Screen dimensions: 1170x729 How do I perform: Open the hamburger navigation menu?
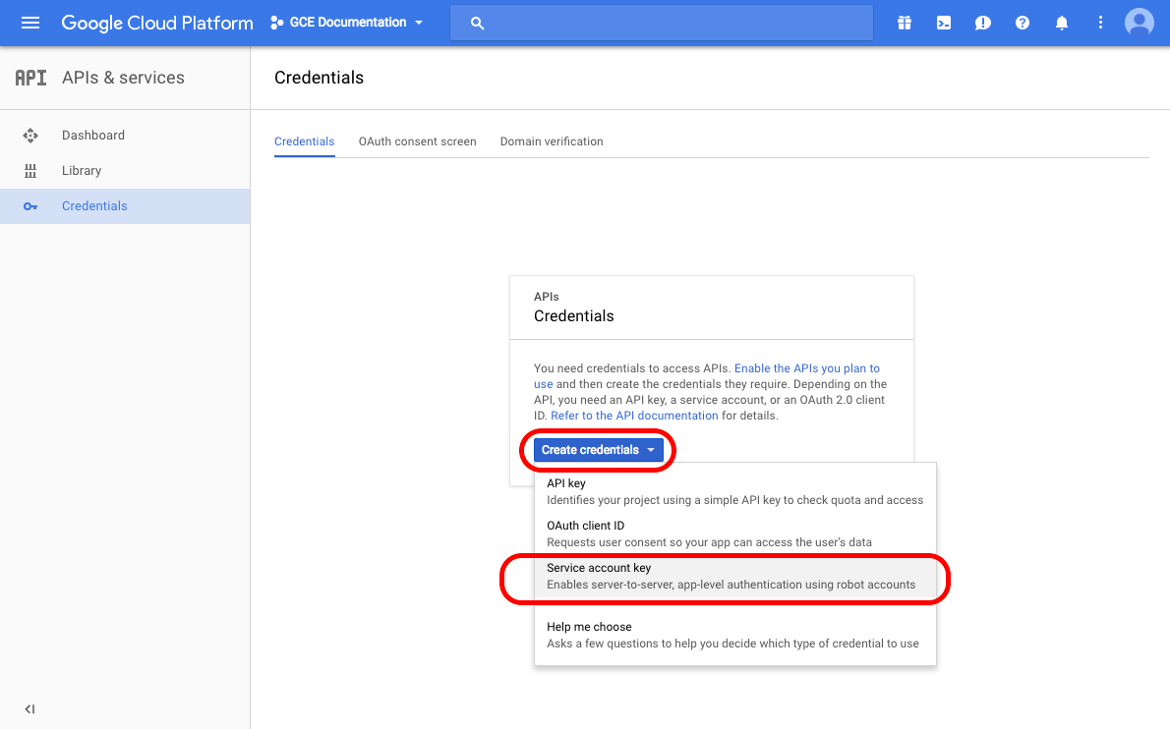pos(30,23)
